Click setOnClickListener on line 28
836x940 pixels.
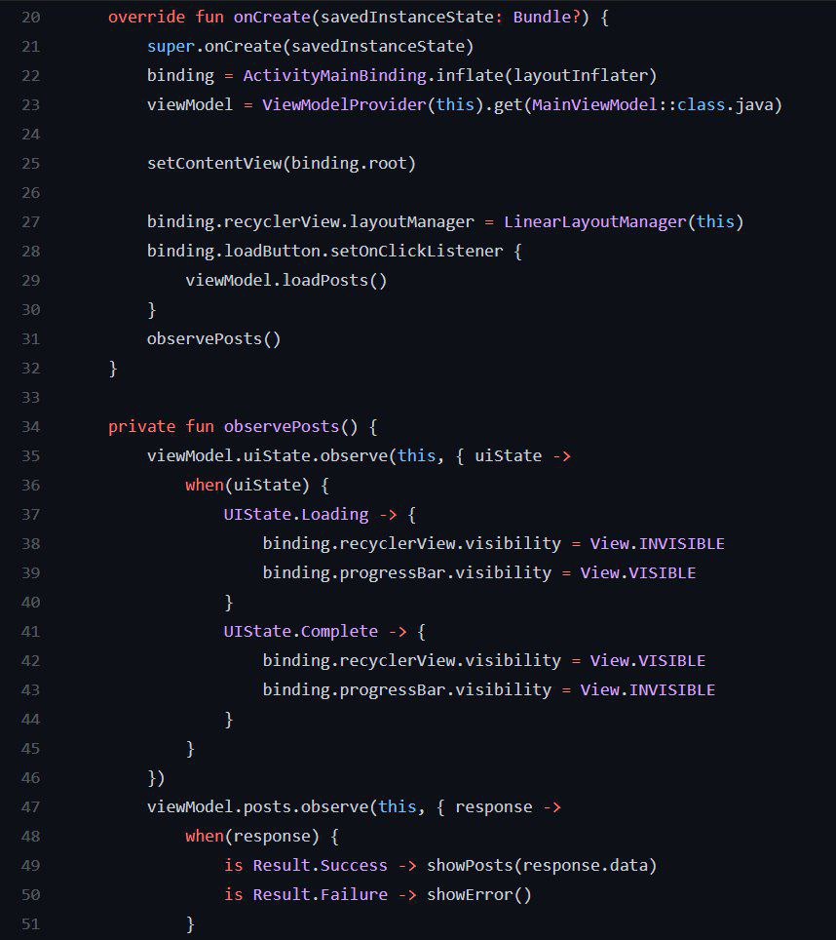coord(417,252)
